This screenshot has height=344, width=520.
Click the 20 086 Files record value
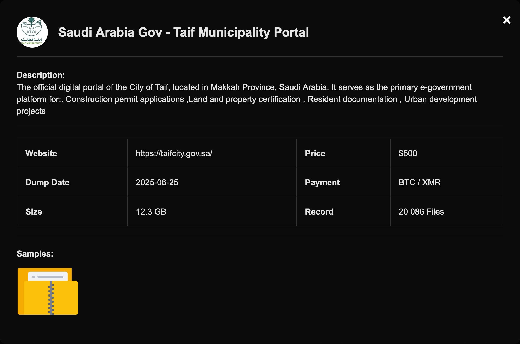pyautogui.click(x=421, y=212)
